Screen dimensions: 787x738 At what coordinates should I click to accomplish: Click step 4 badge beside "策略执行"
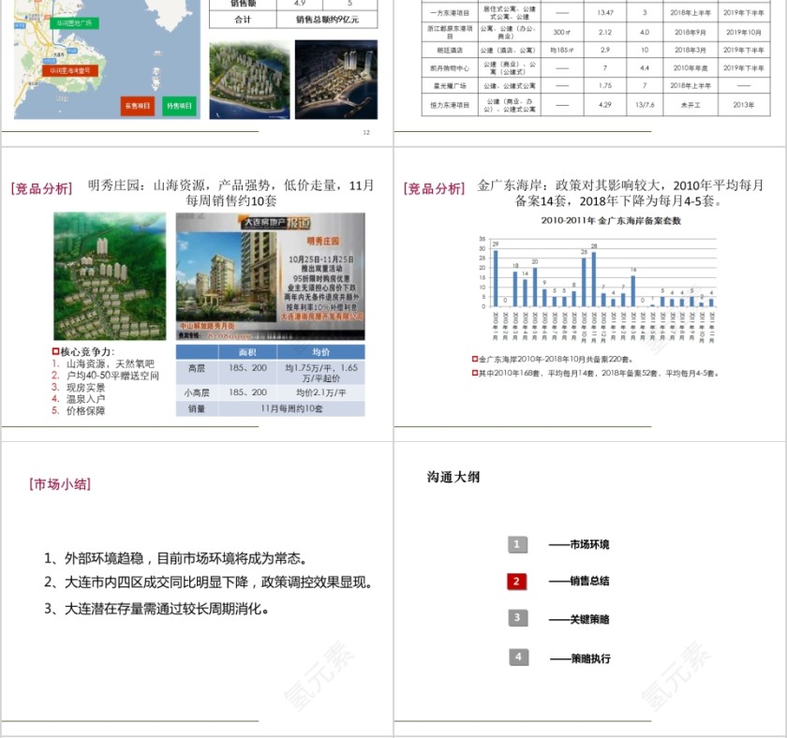(517, 655)
